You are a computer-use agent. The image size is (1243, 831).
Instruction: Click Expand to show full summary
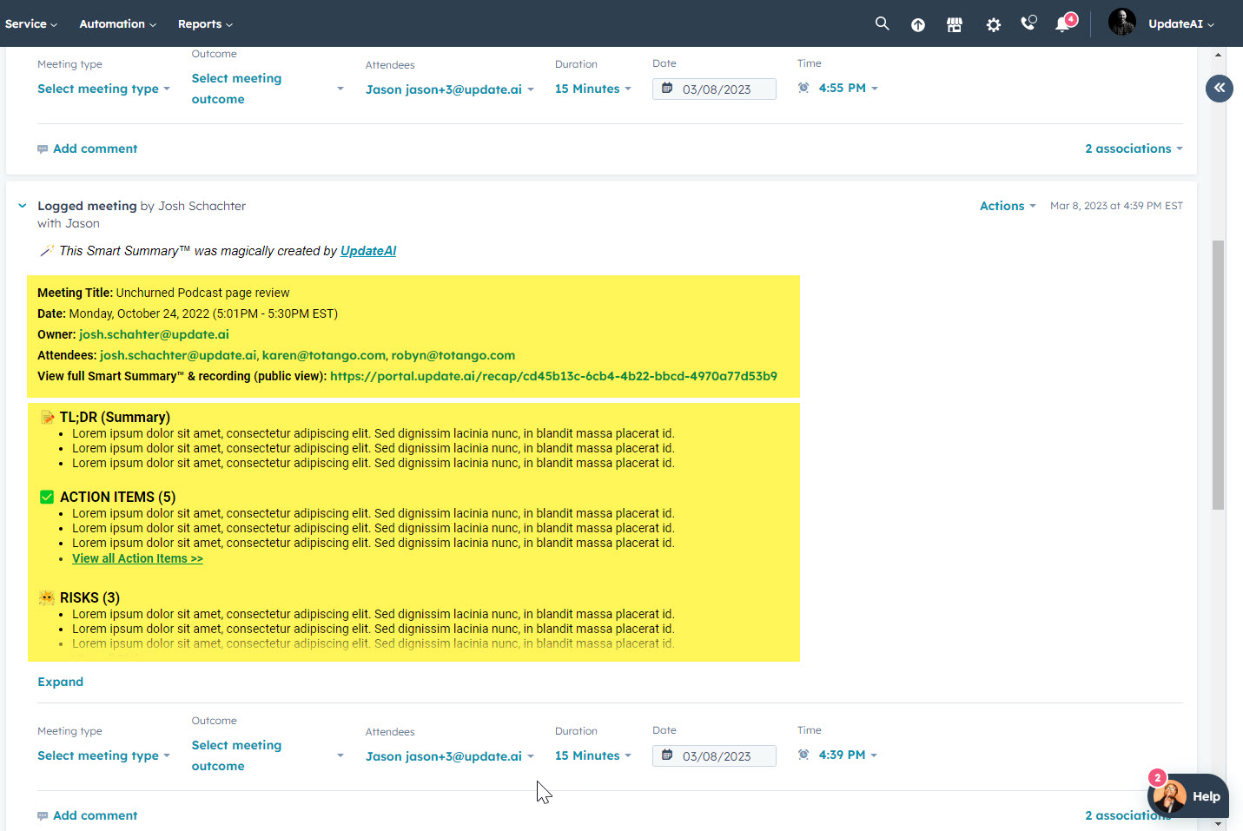(60, 682)
